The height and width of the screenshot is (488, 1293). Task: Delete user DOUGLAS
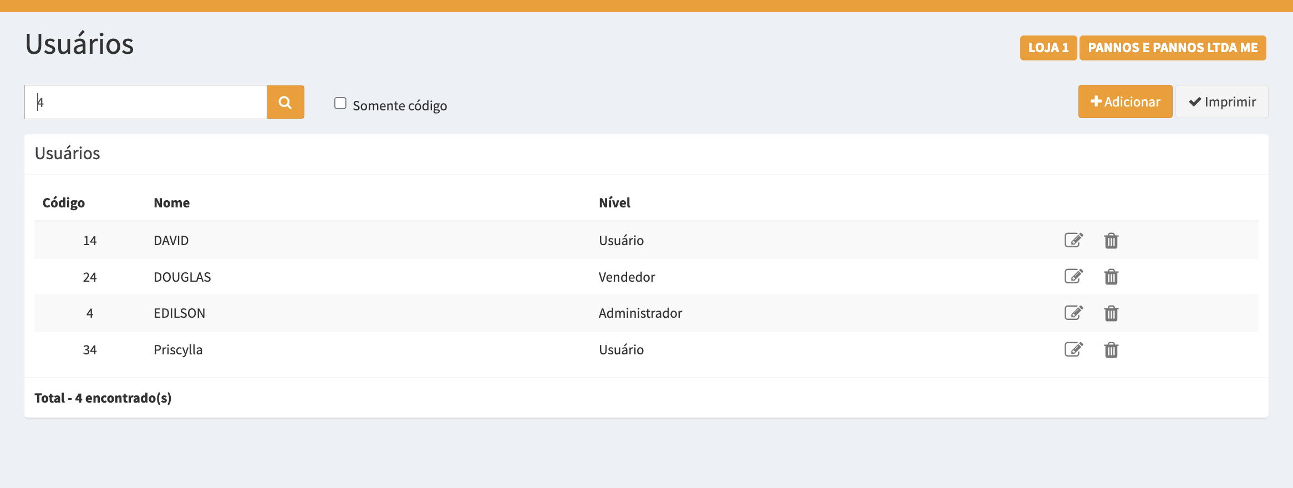tap(1111, 277)
